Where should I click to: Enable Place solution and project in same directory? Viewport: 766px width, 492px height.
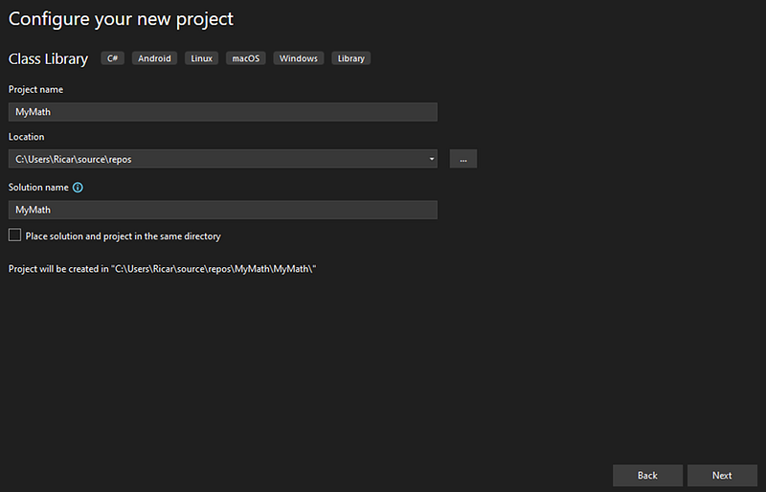tap(14, 235)
